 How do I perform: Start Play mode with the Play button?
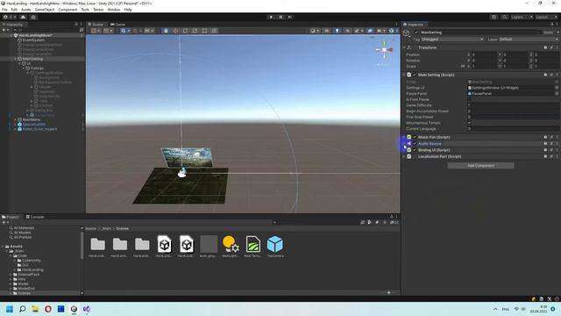[271, 17]
